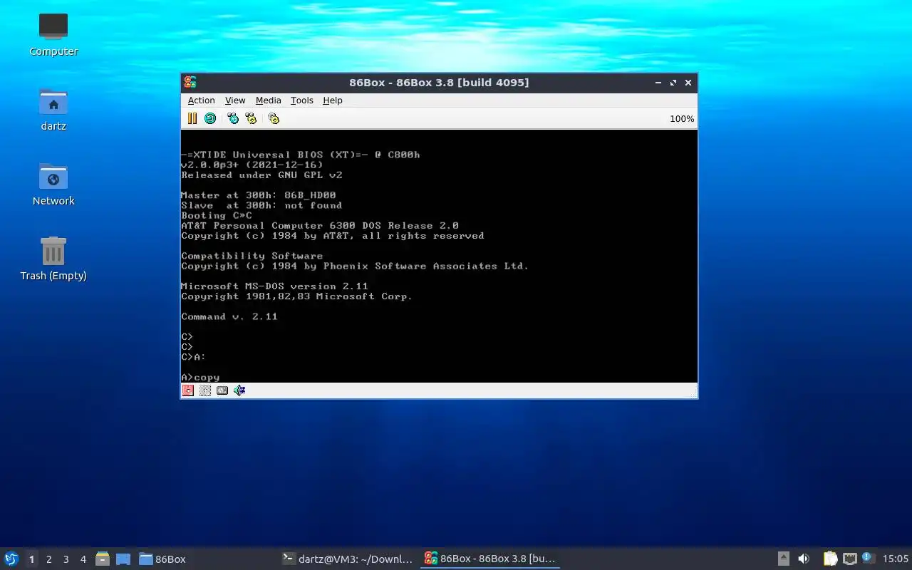Switch to workspace 3
Viewport: 912px width, 570px height.
(x=66, y=559)
